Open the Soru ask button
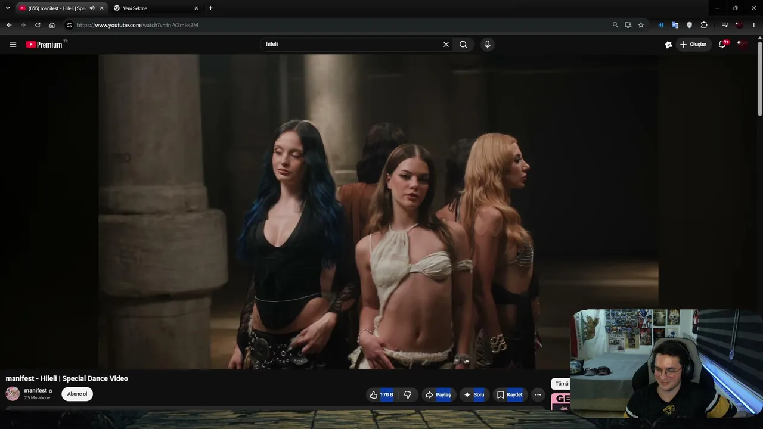The width and height of the screenshot is (763, 429). coord(474,394)
